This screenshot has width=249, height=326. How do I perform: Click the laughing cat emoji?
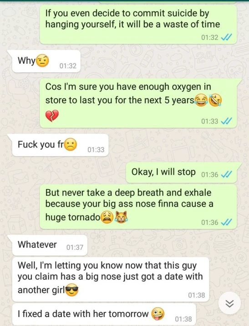(x=121, y=217)
